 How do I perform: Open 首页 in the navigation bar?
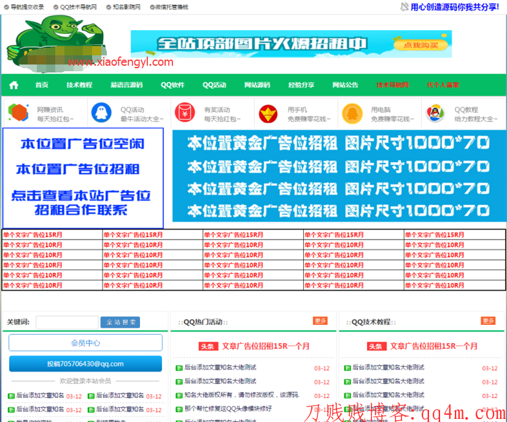(42, 85)
